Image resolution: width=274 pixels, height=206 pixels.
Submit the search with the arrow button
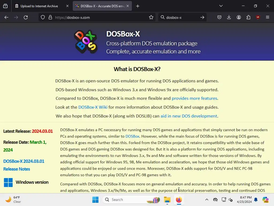[x=202, y=17]
